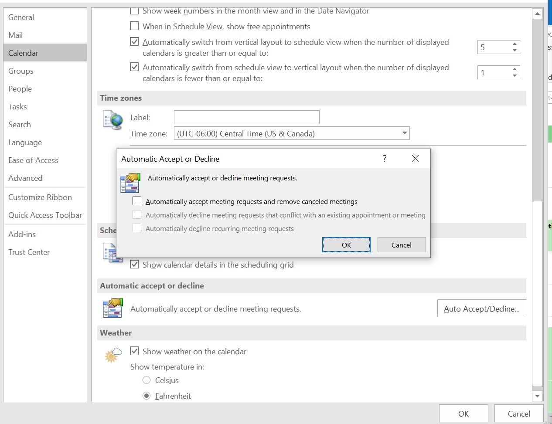Toggle show free appointments in Schedule View

135,26
